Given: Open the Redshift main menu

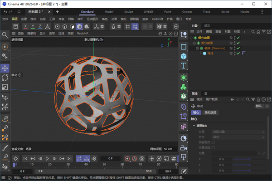Looking at the screenshot, I should pos(157,19).
